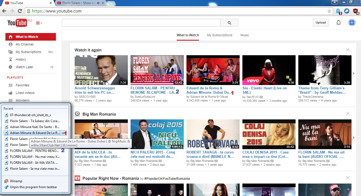Viewport: 361px width, 196px height.
Task: Open the Nicu Paleru colaj 2015 thumbnail
Action: click(x=157, y=134)
